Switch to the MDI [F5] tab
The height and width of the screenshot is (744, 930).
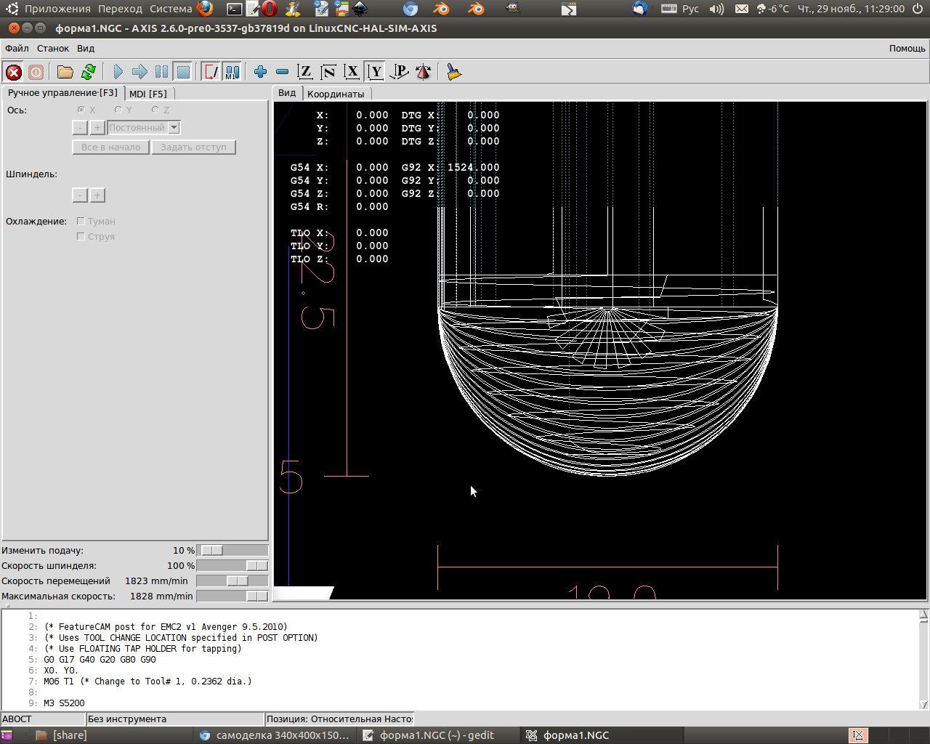(148, 94)
